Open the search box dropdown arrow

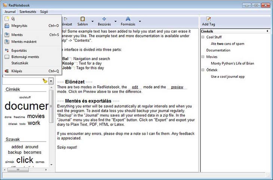[51, 80]
